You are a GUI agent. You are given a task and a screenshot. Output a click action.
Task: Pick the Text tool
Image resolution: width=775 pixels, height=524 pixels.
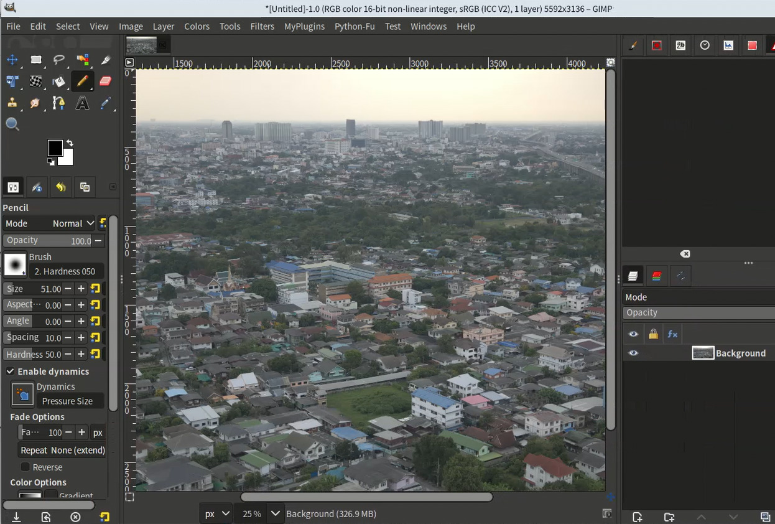(82, 103)
